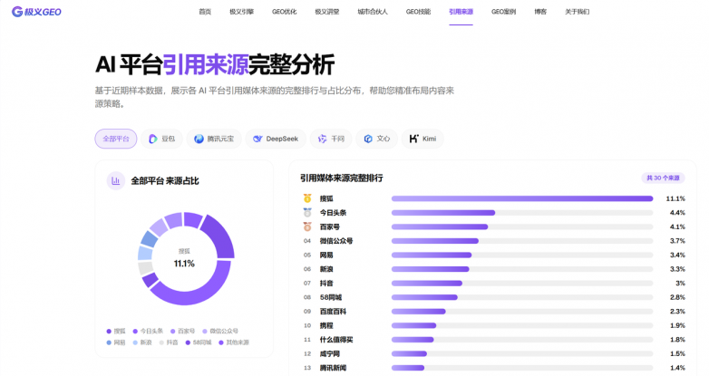Filter sources by 腾讯元宝 platform
Screen dimensions: 709x376
pyautogui.click(x=214, y=139)
